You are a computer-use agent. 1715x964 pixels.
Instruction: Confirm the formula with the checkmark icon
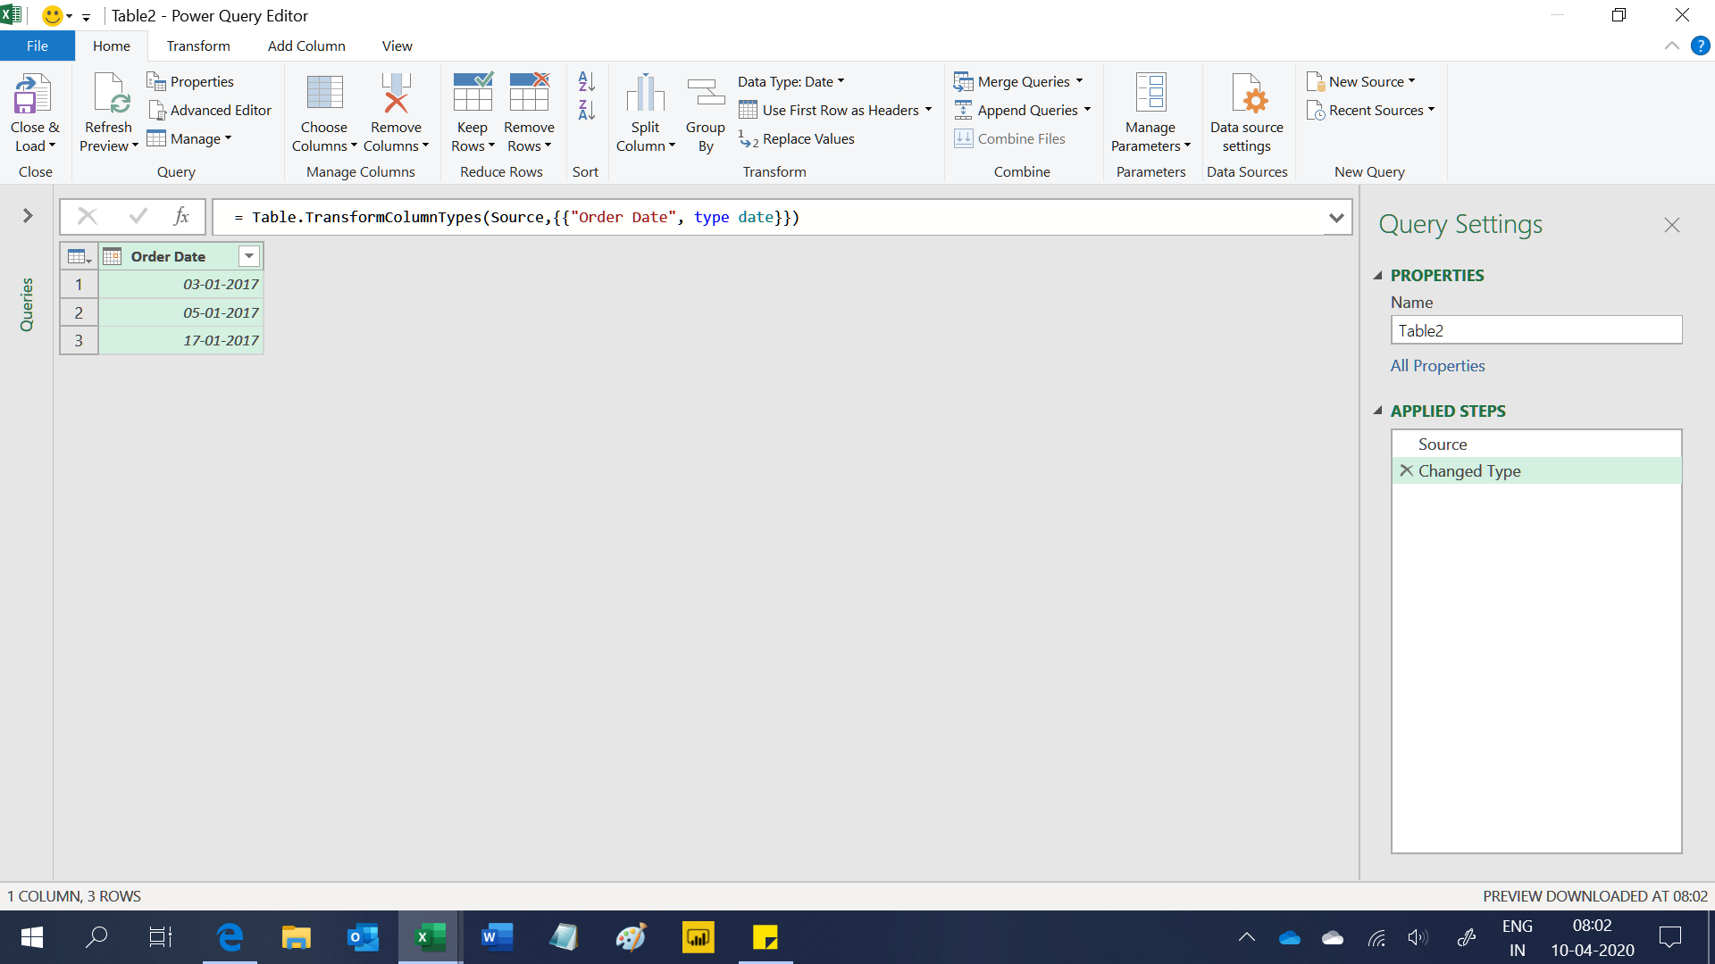pos(138,216)
